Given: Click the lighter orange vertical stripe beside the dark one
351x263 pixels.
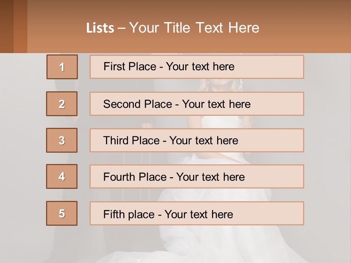Looking at the screenshot, I should [20, 26].
